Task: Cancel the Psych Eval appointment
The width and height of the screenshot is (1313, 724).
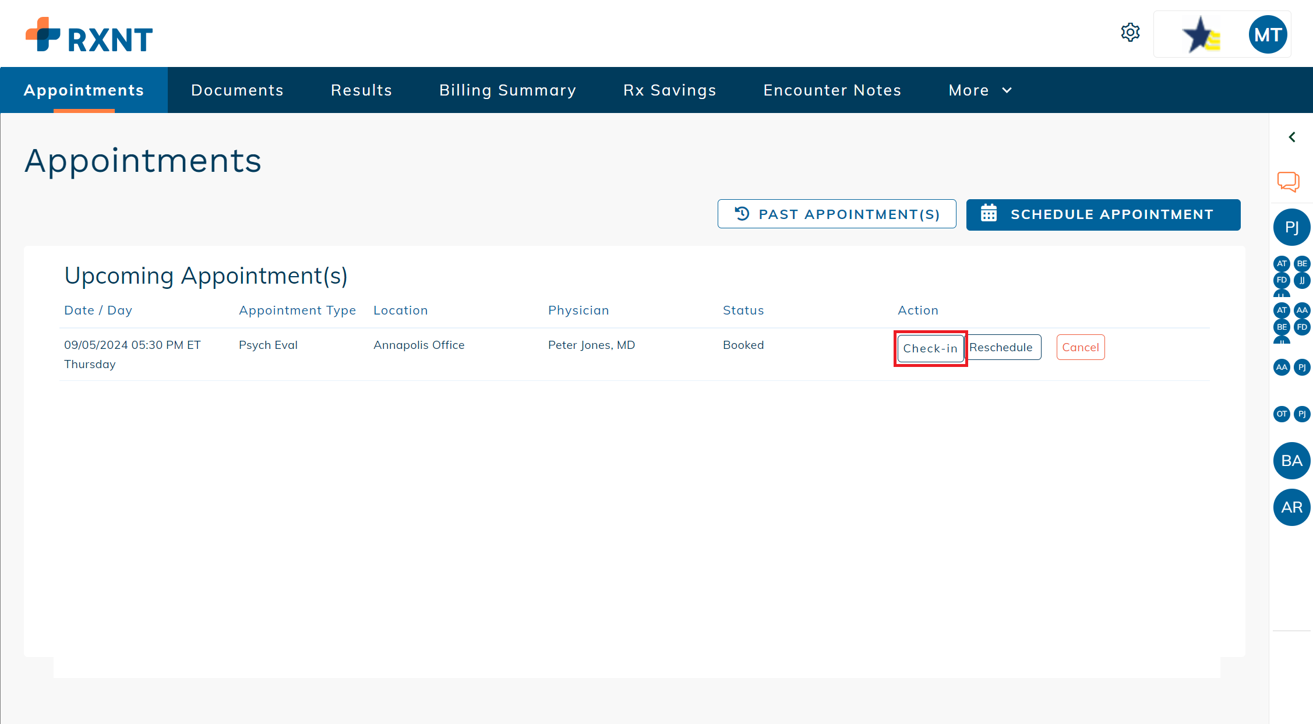Action: (1081, 347)
